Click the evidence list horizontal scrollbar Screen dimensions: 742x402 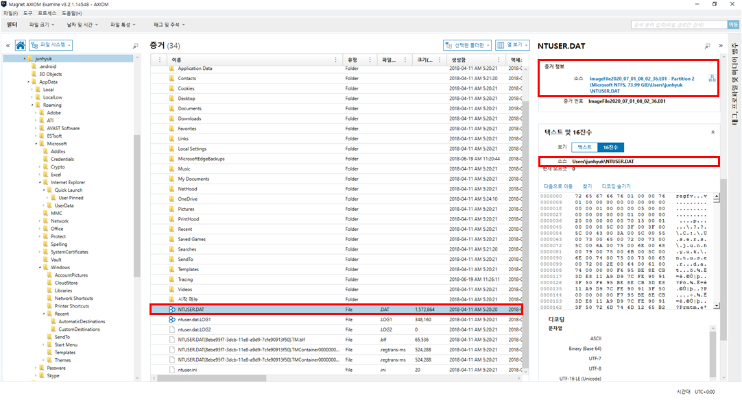[x=211, y=379]
